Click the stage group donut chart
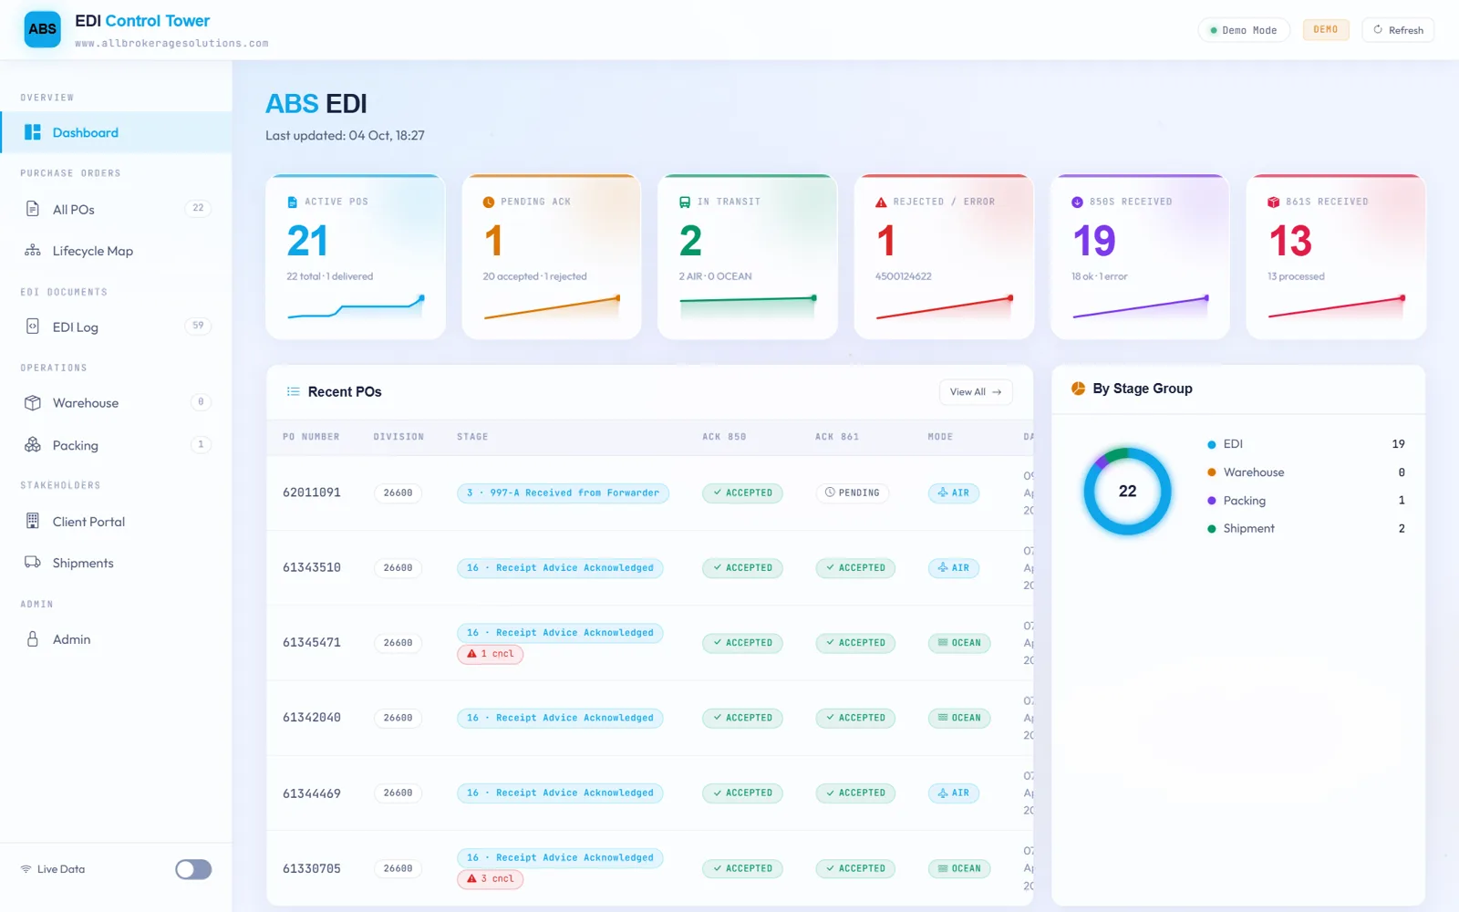The height and width of the screenshot is (912, 1459). [1127, 491]
